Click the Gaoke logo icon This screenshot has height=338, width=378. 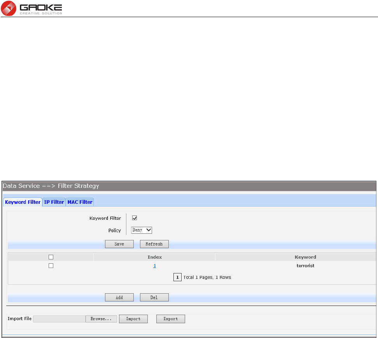coord(9,8)
